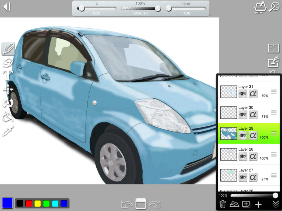Click the layer opacity slider in layers panel
This screenshot has width=282, height=211.
(x=254, y=195)
